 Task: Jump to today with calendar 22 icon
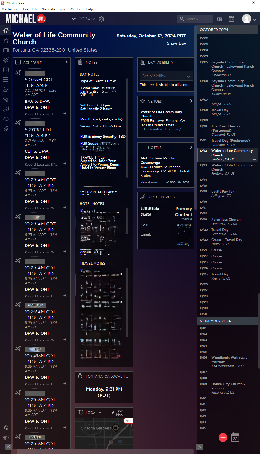[235, 438]
